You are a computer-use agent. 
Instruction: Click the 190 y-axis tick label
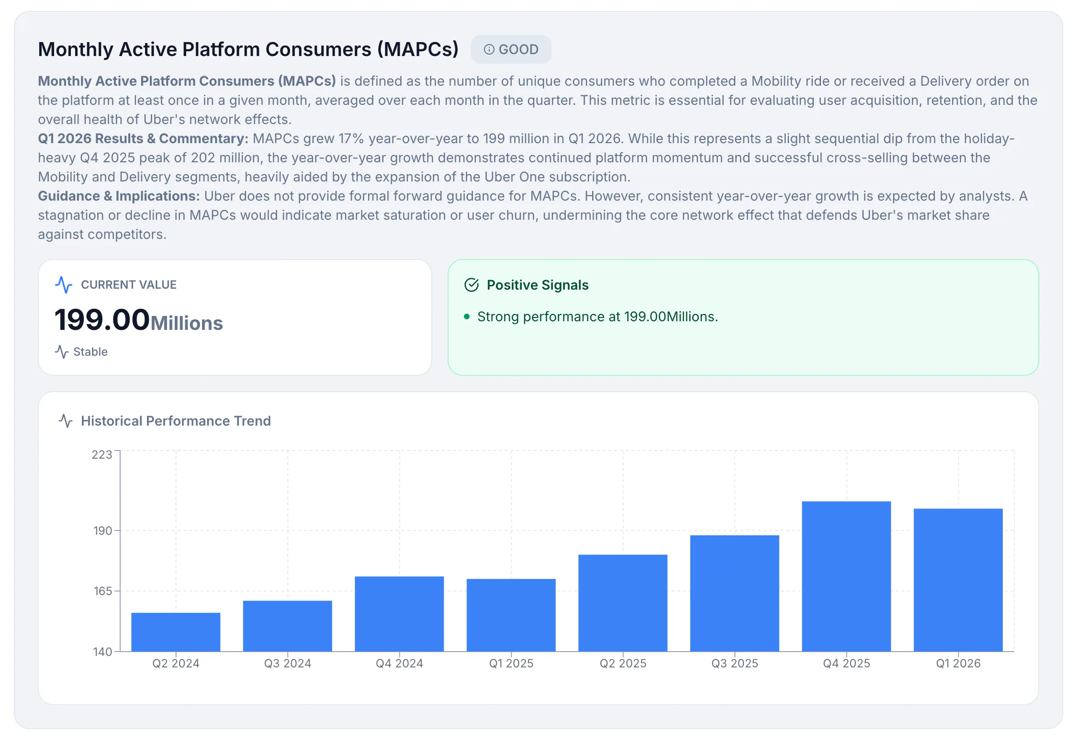(102, 530)
